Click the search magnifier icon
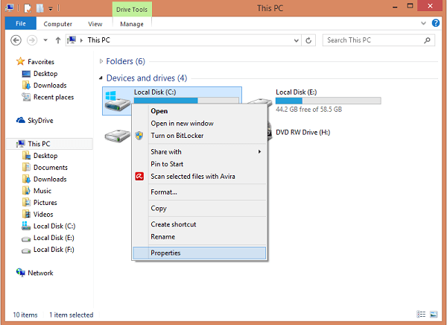Screen dimensions: 447x325 (427, 40)
